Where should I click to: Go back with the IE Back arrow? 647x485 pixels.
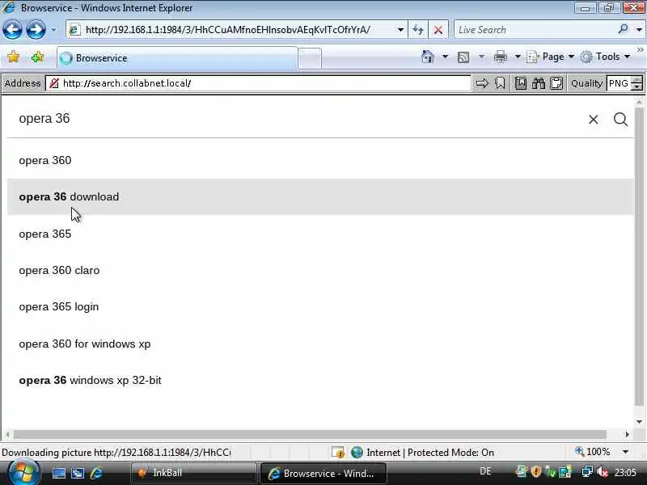(12, 30)
